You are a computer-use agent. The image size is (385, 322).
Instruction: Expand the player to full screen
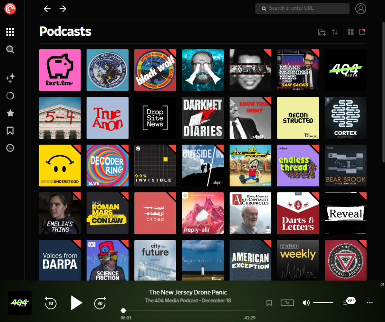382,285
